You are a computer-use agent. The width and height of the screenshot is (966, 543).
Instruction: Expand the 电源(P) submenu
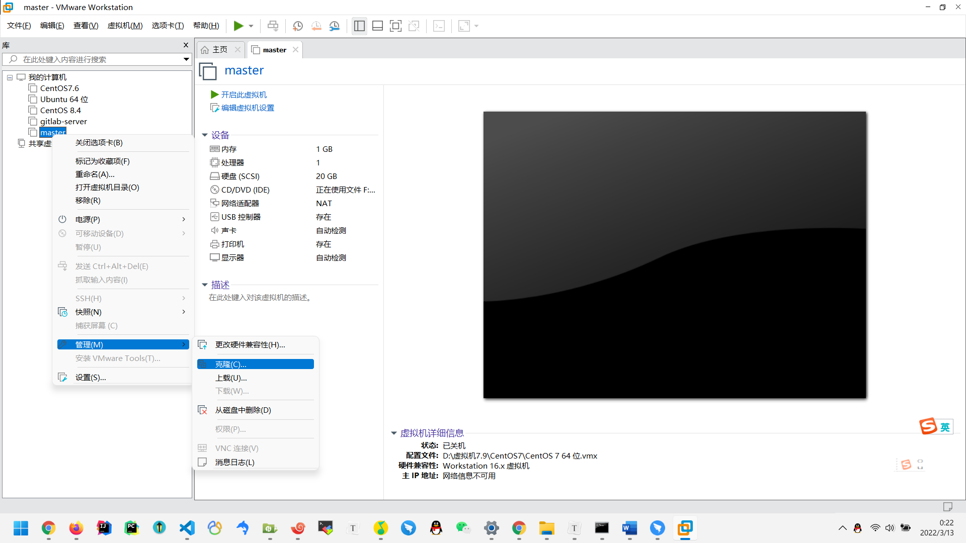[x=123, y=220]
